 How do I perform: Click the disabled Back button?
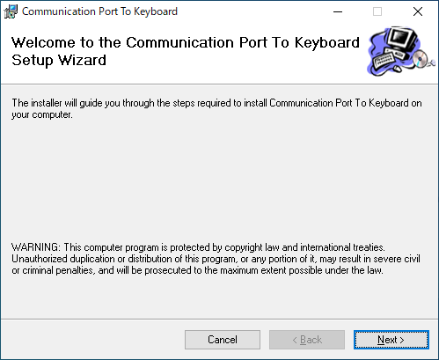pyautogui.click(x=307, y=340)
